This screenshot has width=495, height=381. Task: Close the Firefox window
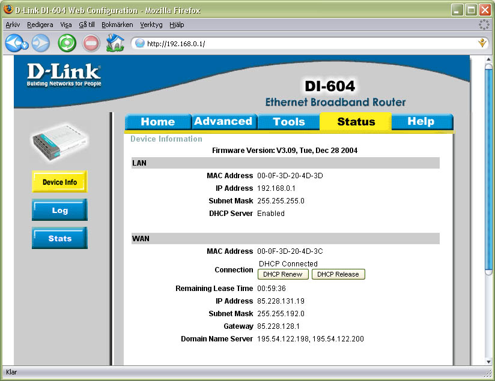[x=485, y=10]
